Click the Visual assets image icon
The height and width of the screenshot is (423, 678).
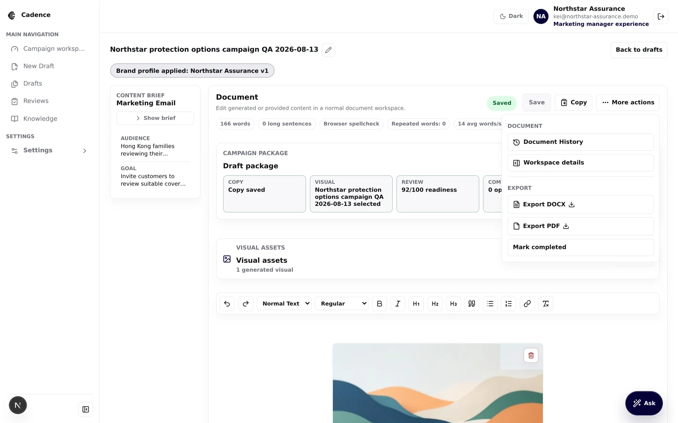click(x=227, y=259)
